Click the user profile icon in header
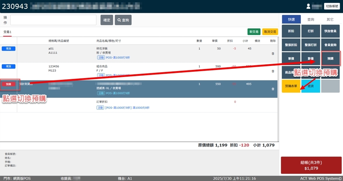 (308, 6)
